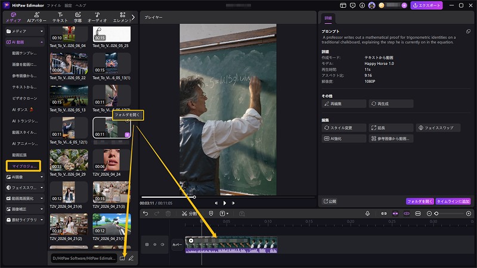Zoom out timeline with minus icon
This screenshot has height=268, width=477.
pos(429,214)
